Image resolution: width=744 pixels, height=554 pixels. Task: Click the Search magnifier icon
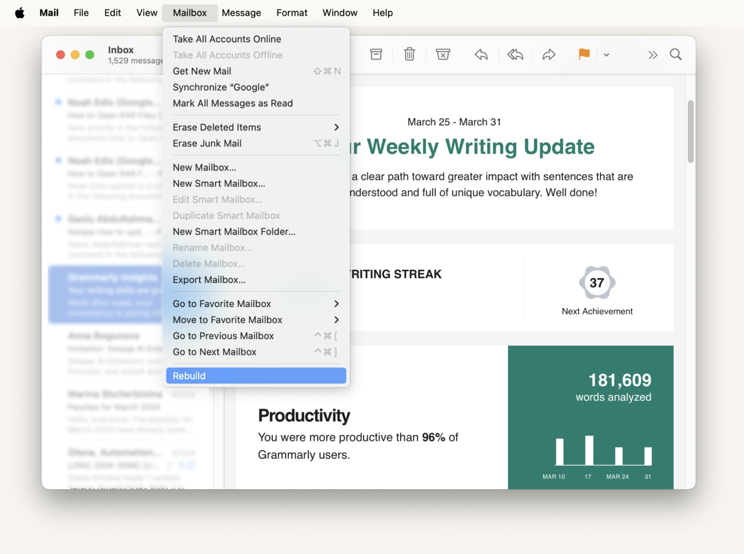pos(675,54)
